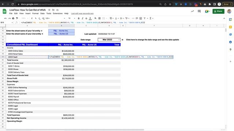Screen dimensions: 234x131
Task: Select the 'P&L - Acme US' entity cell
Action: (x=61, y=34)
